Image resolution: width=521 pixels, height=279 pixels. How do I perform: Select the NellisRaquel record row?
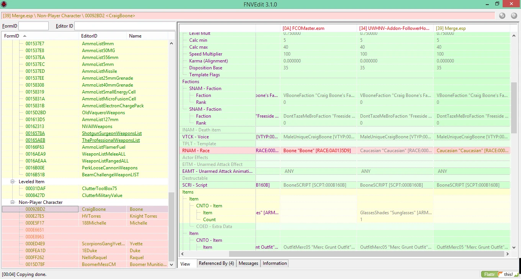coord(85,258)
